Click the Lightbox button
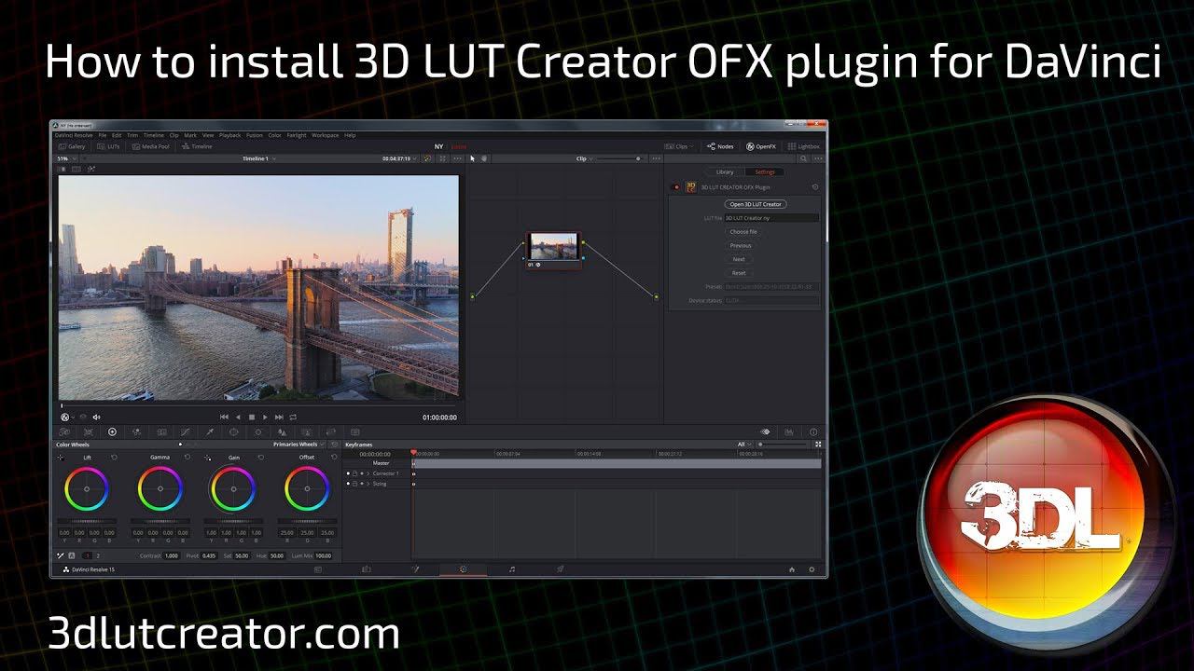The width and height of the screenshot is (1194, 671). coord(804,146)
